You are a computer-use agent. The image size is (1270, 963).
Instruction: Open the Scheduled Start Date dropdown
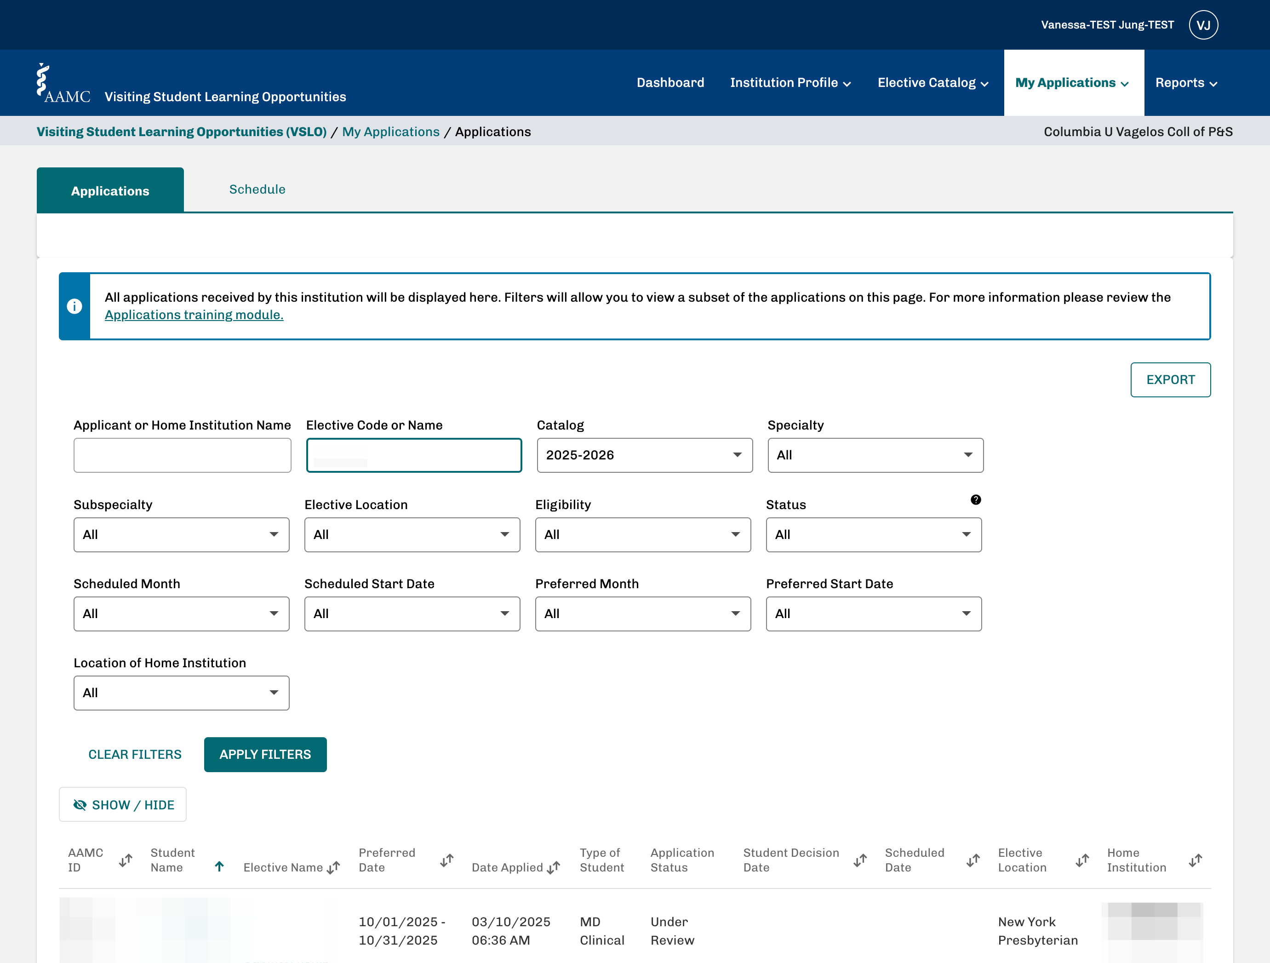point(412,614)
